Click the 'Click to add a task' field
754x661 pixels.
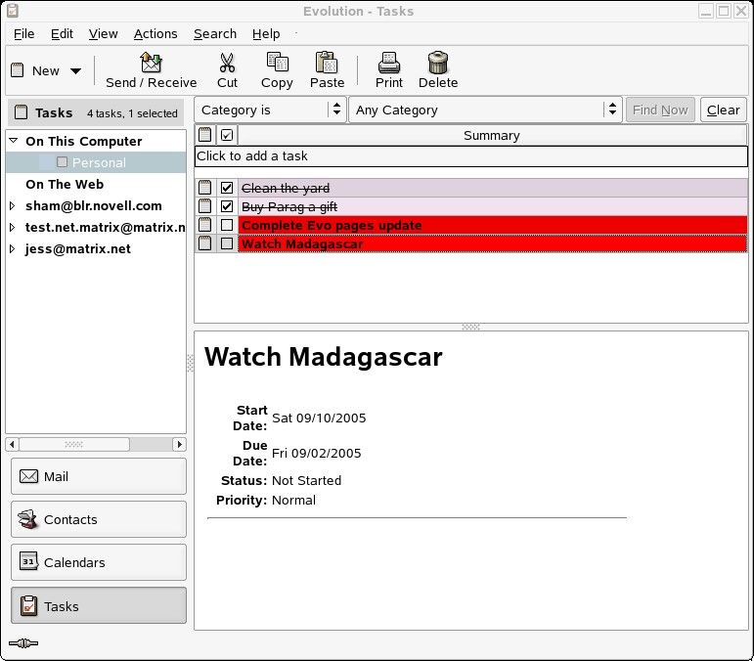coord(471,156)
